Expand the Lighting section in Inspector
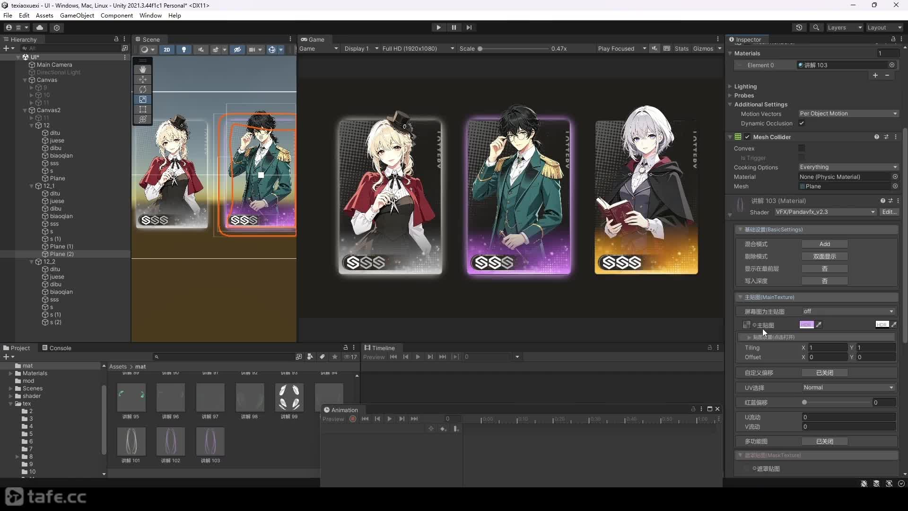908x511 pixels. click(730, 87)
